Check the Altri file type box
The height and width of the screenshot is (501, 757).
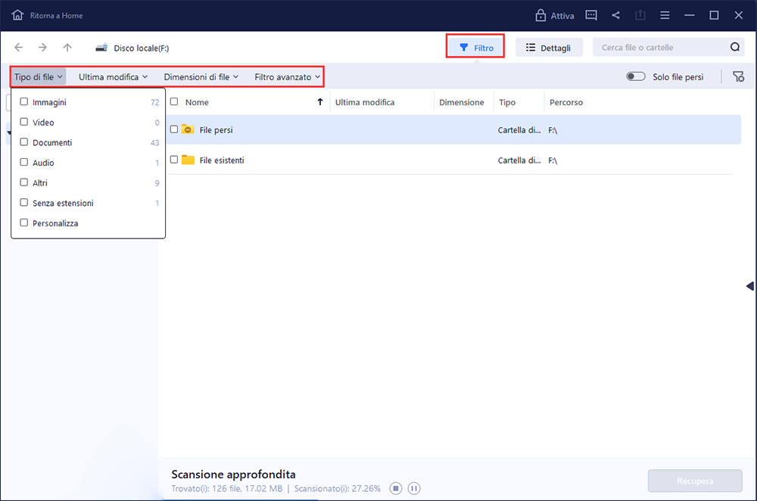(x=23, y=182)
